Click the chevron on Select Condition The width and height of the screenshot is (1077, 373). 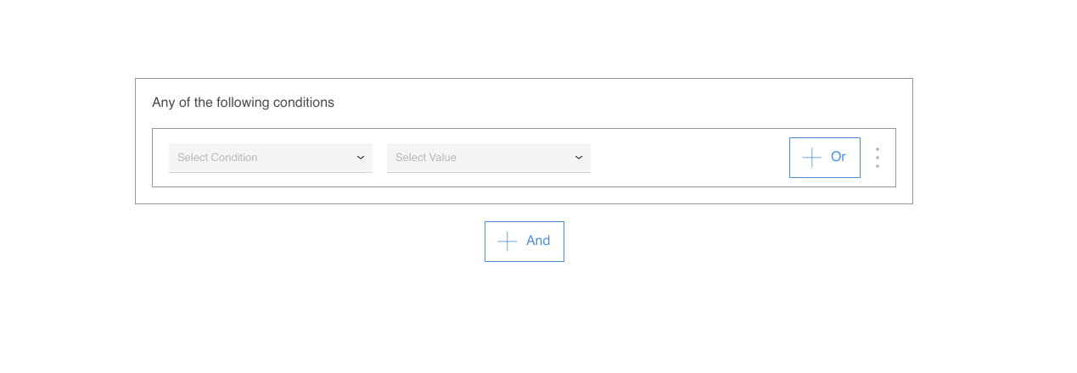(361, 158)
